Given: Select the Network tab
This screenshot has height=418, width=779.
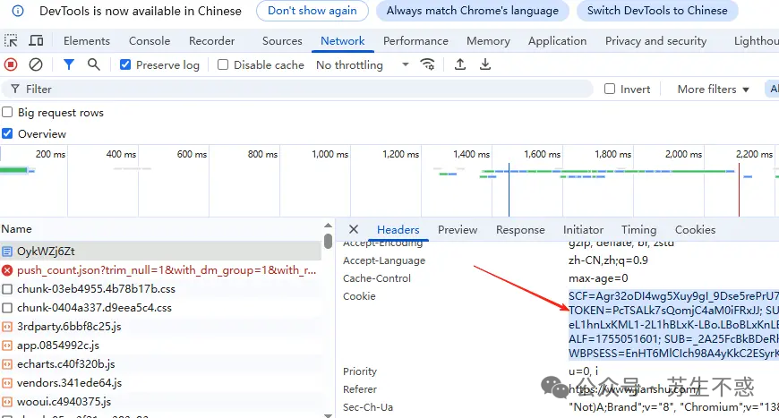Looking at the screenshot, I should pyautogui.click(x=343, y=40).
